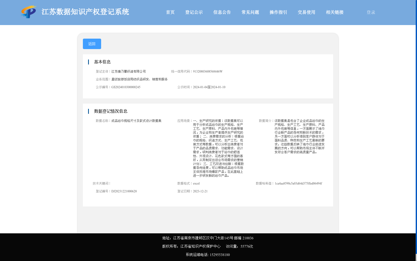The height and width of the screenshot is (261, 417).
Task: Click the 应用场景 description paragraph
Action: coord(218,148)
